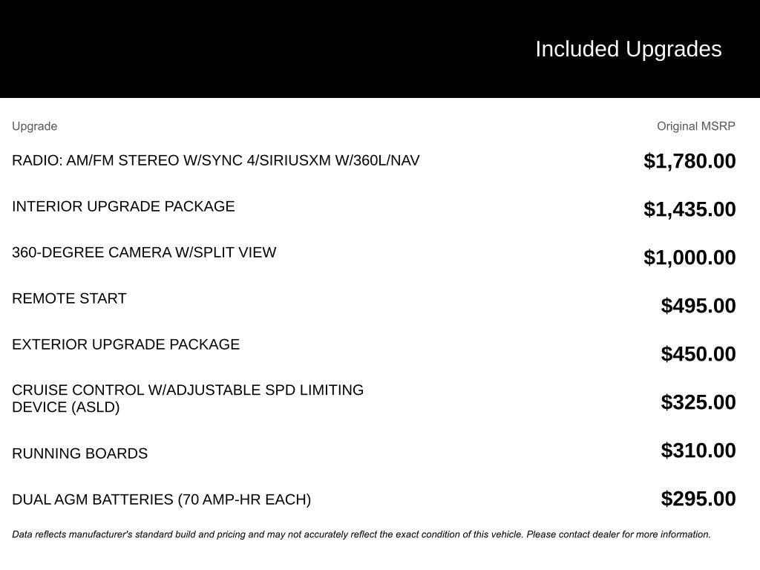The width and height of the screenshot is (760, 570).
Task: Click the $295.00 price
Action: click(x=698, y=499)
